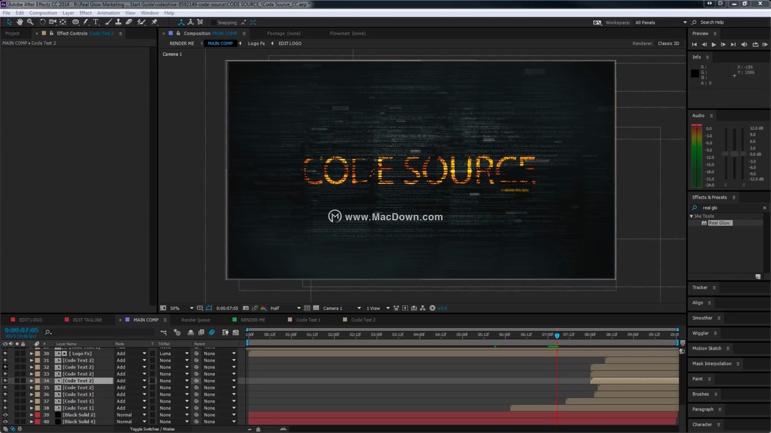Select the Clone Stamp tool

pos(118,22)
